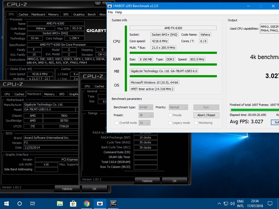The height and width of the screenshot is (209, 279).
Task: Open the Priority Normal dropdown
Action: [x=178, y=107]
